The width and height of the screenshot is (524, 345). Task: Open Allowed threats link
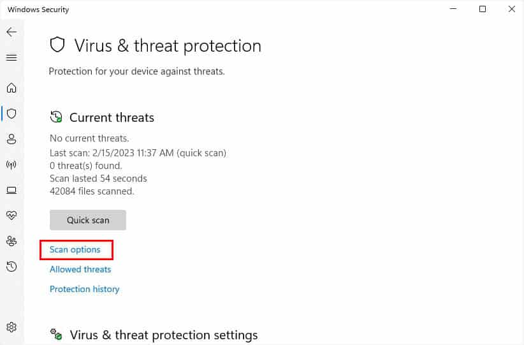(x=80, y=270)
